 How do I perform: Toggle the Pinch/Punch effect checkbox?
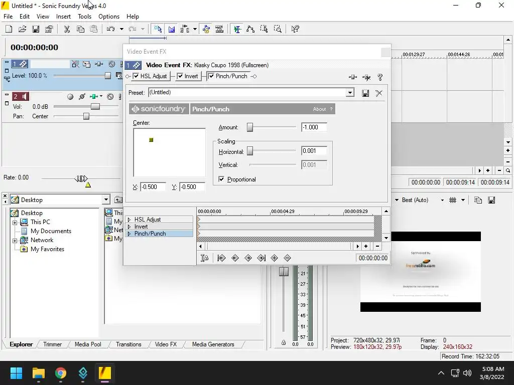pyautogui.click(x=211, y=76)
